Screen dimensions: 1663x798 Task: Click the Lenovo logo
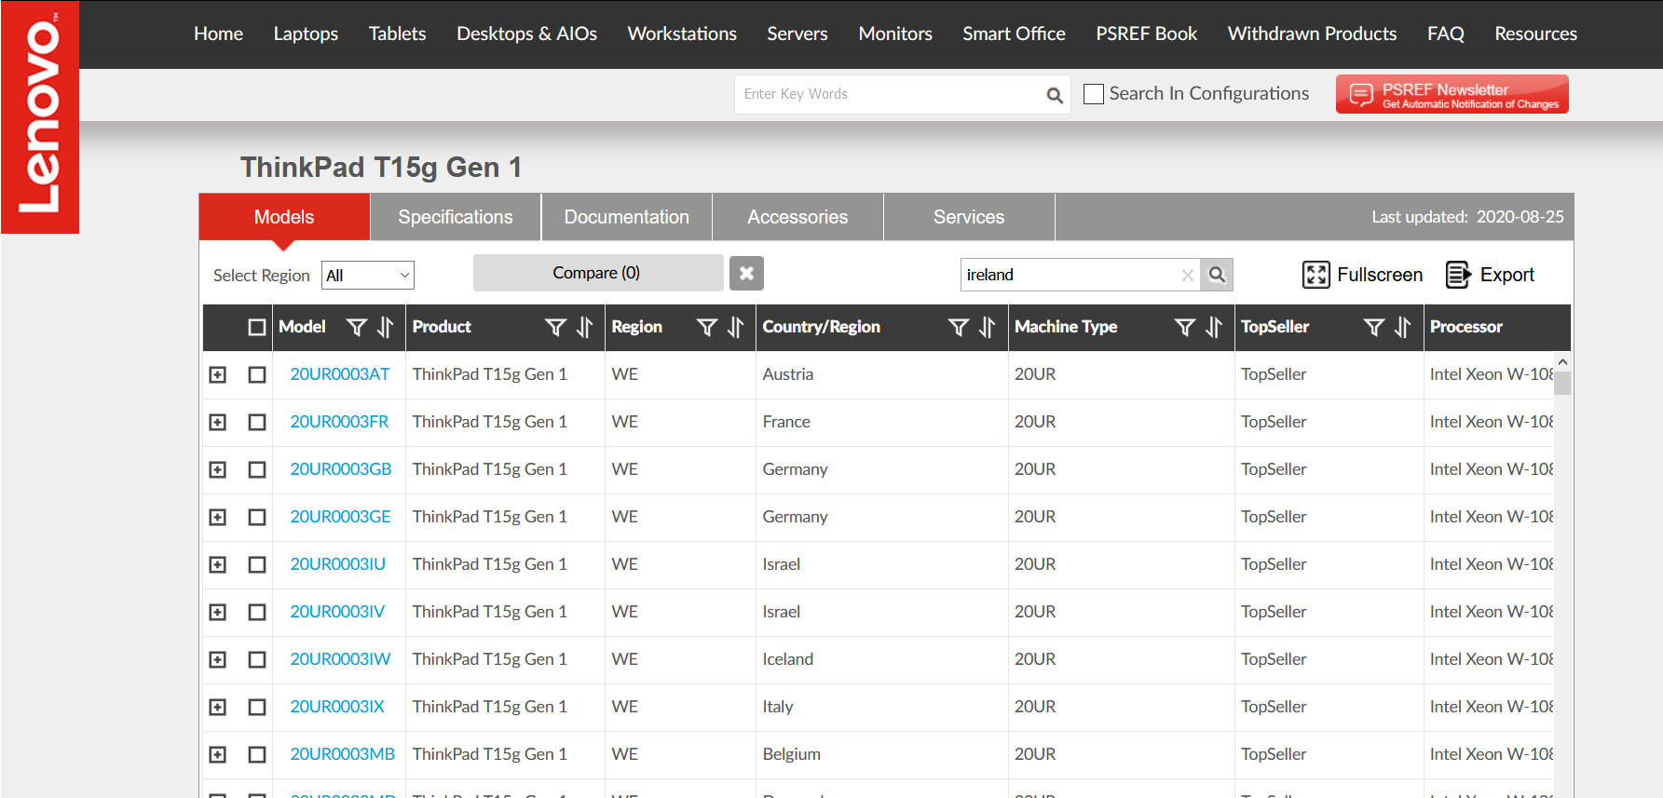click(x=39, y=116)
